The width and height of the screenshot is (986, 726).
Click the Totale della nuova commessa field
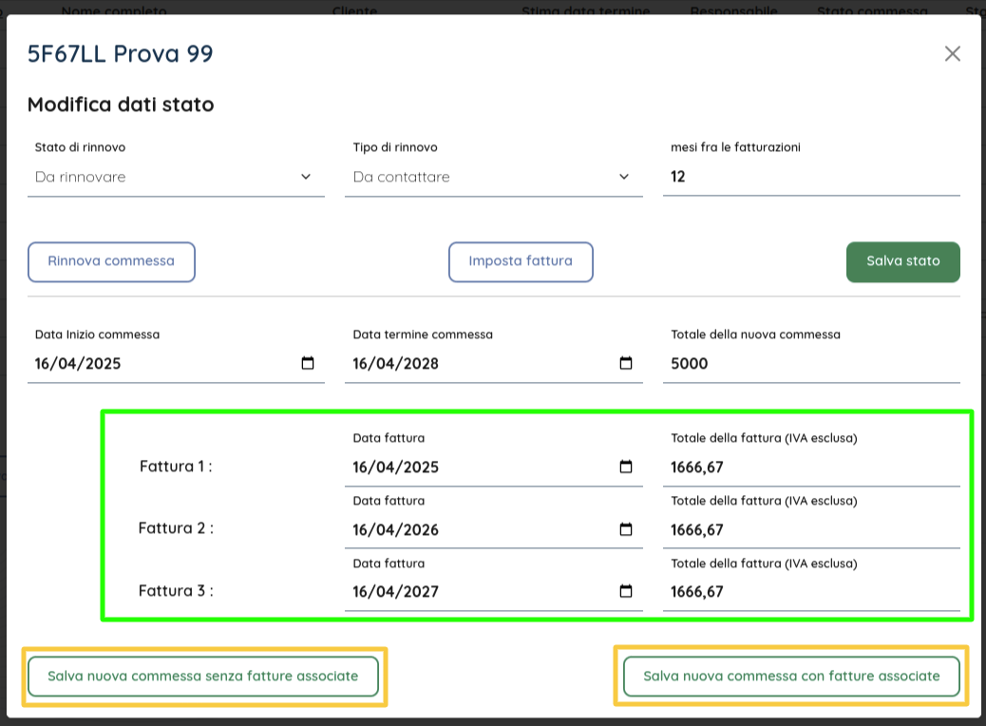[810, 363]
